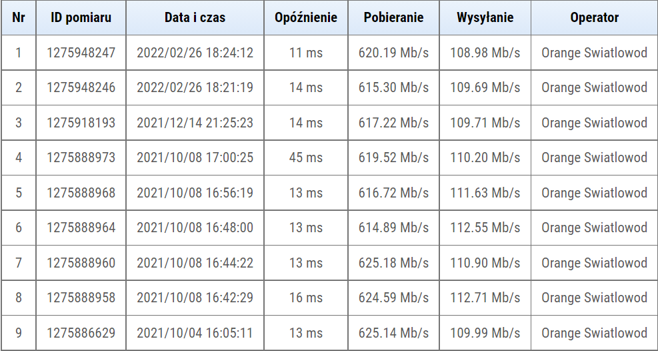Screen dimensions: 658x351
Task: Click the Opóźnienie column header
Action: (x=306, y=18)
